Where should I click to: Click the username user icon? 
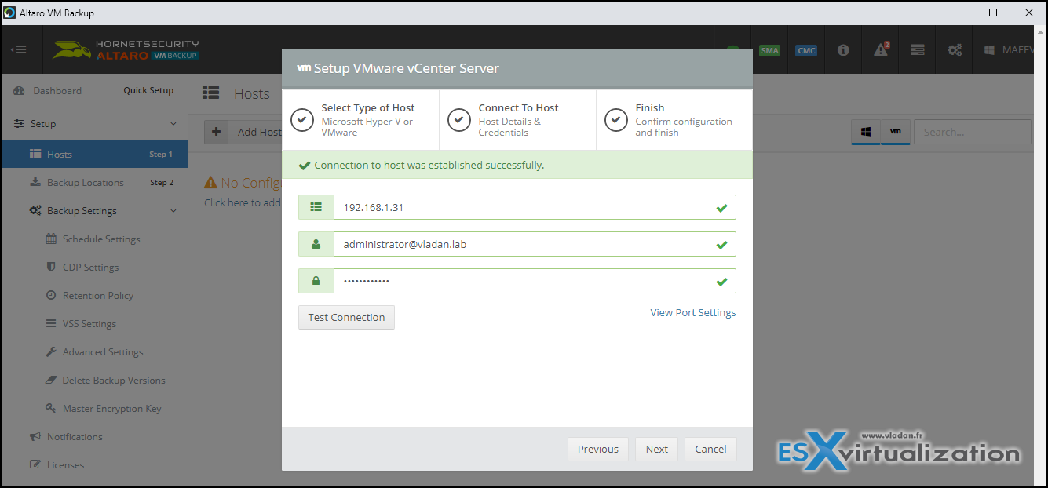[x=316, y=244]
